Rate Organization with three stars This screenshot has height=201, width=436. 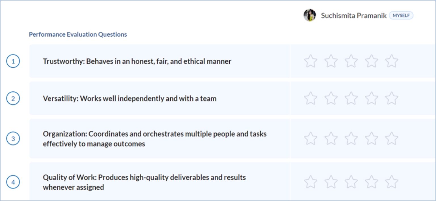click(351, 139)
